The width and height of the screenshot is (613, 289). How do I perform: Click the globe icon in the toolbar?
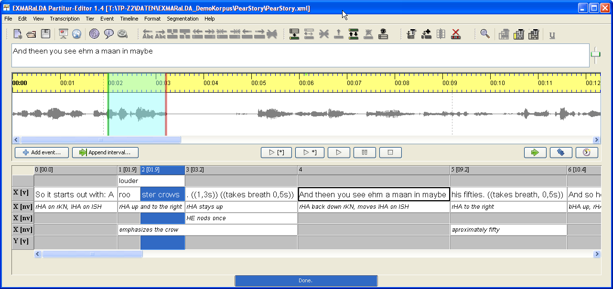pyautogui.click(x=77, y=34)
